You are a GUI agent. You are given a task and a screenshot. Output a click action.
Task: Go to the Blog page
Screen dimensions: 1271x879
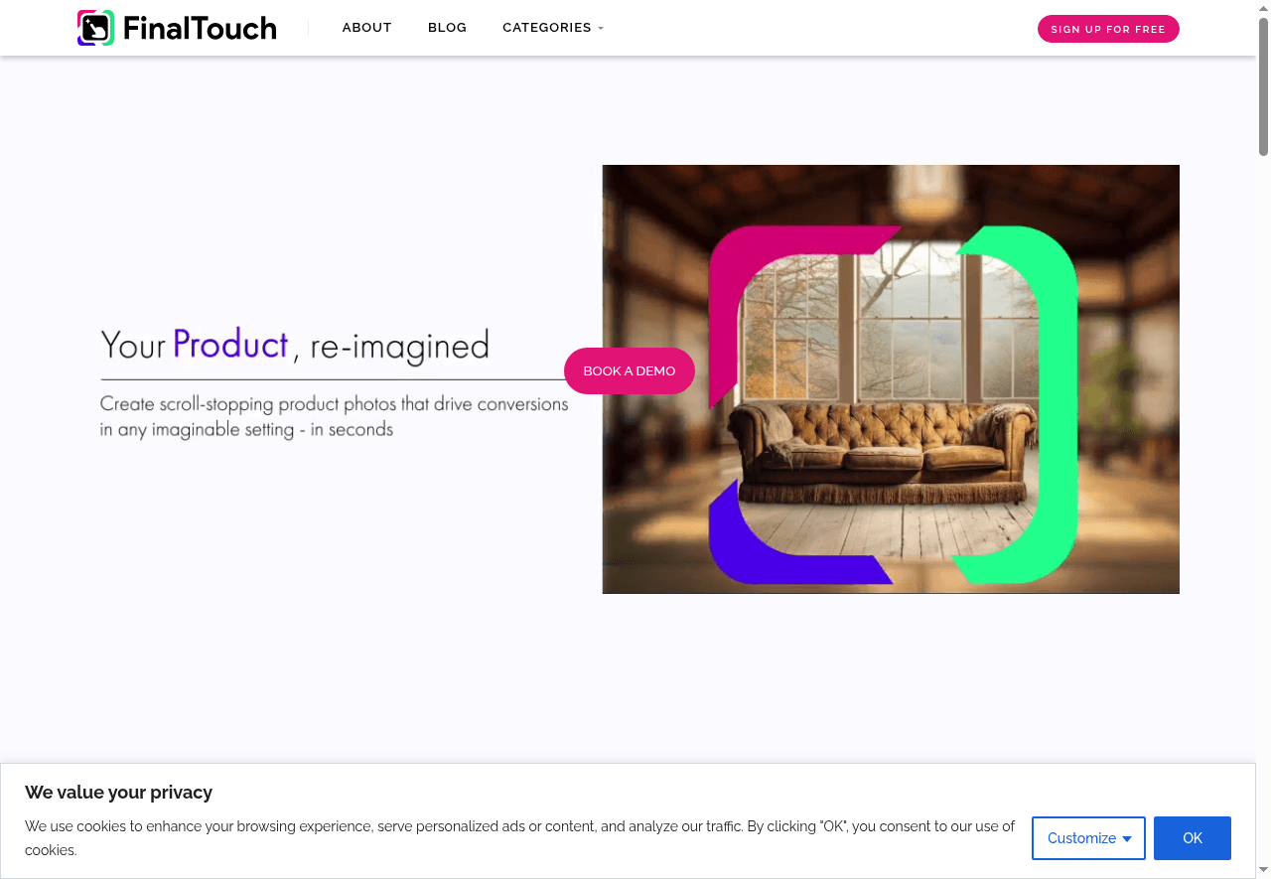447,28
